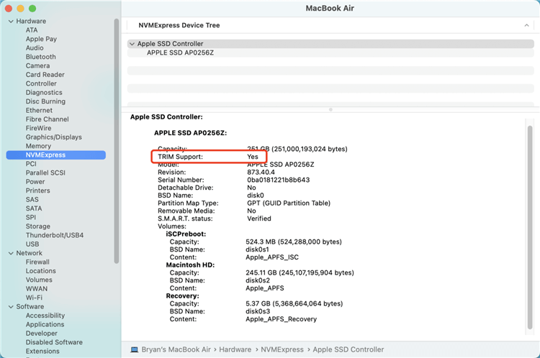Open the SAS category
The height and width of the screenshot is (358, 540).
pyautogui.click(x=32, y=200)
